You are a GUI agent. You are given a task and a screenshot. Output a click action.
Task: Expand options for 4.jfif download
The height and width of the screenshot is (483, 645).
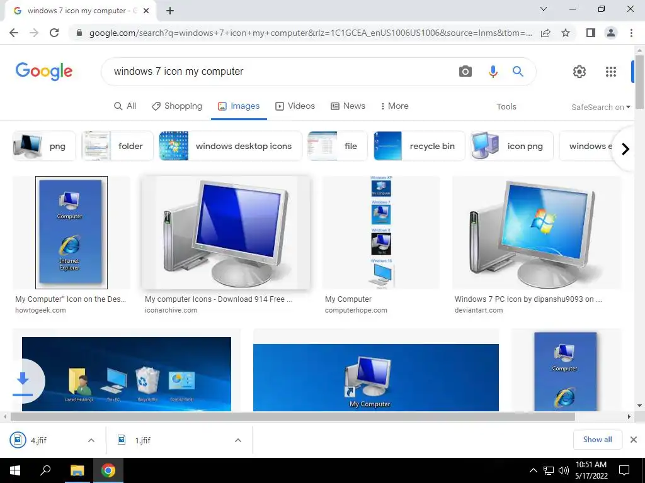(91, 440)
